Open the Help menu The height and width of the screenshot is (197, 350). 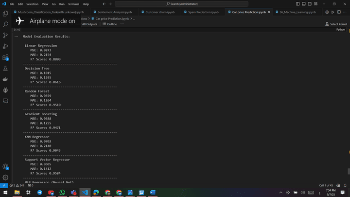[x=86, y=4]
